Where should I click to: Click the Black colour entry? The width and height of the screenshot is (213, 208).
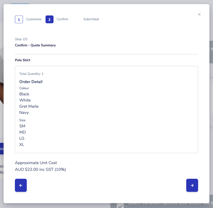[24, 94]
